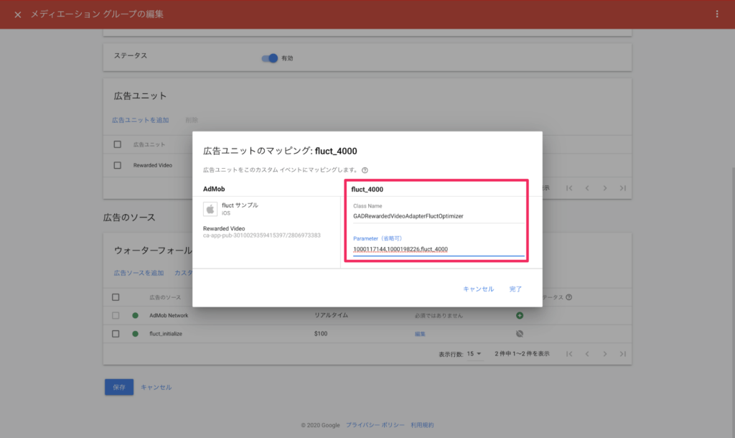Check the AdMob Network row checkbox

point(116,316)
